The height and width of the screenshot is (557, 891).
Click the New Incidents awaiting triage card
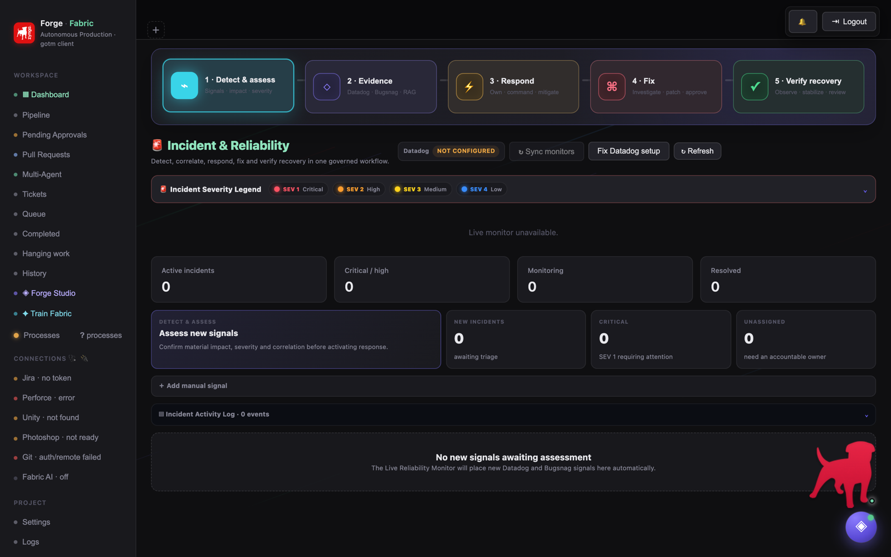point(516,340)
